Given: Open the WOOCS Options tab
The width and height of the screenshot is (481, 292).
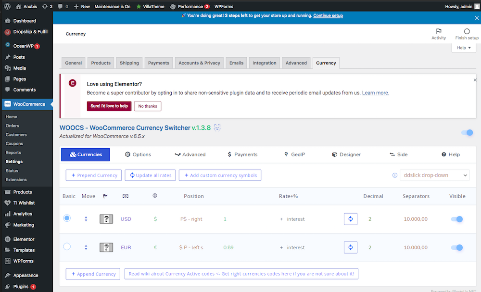Looking at the screenshot, I should [138, 154].
